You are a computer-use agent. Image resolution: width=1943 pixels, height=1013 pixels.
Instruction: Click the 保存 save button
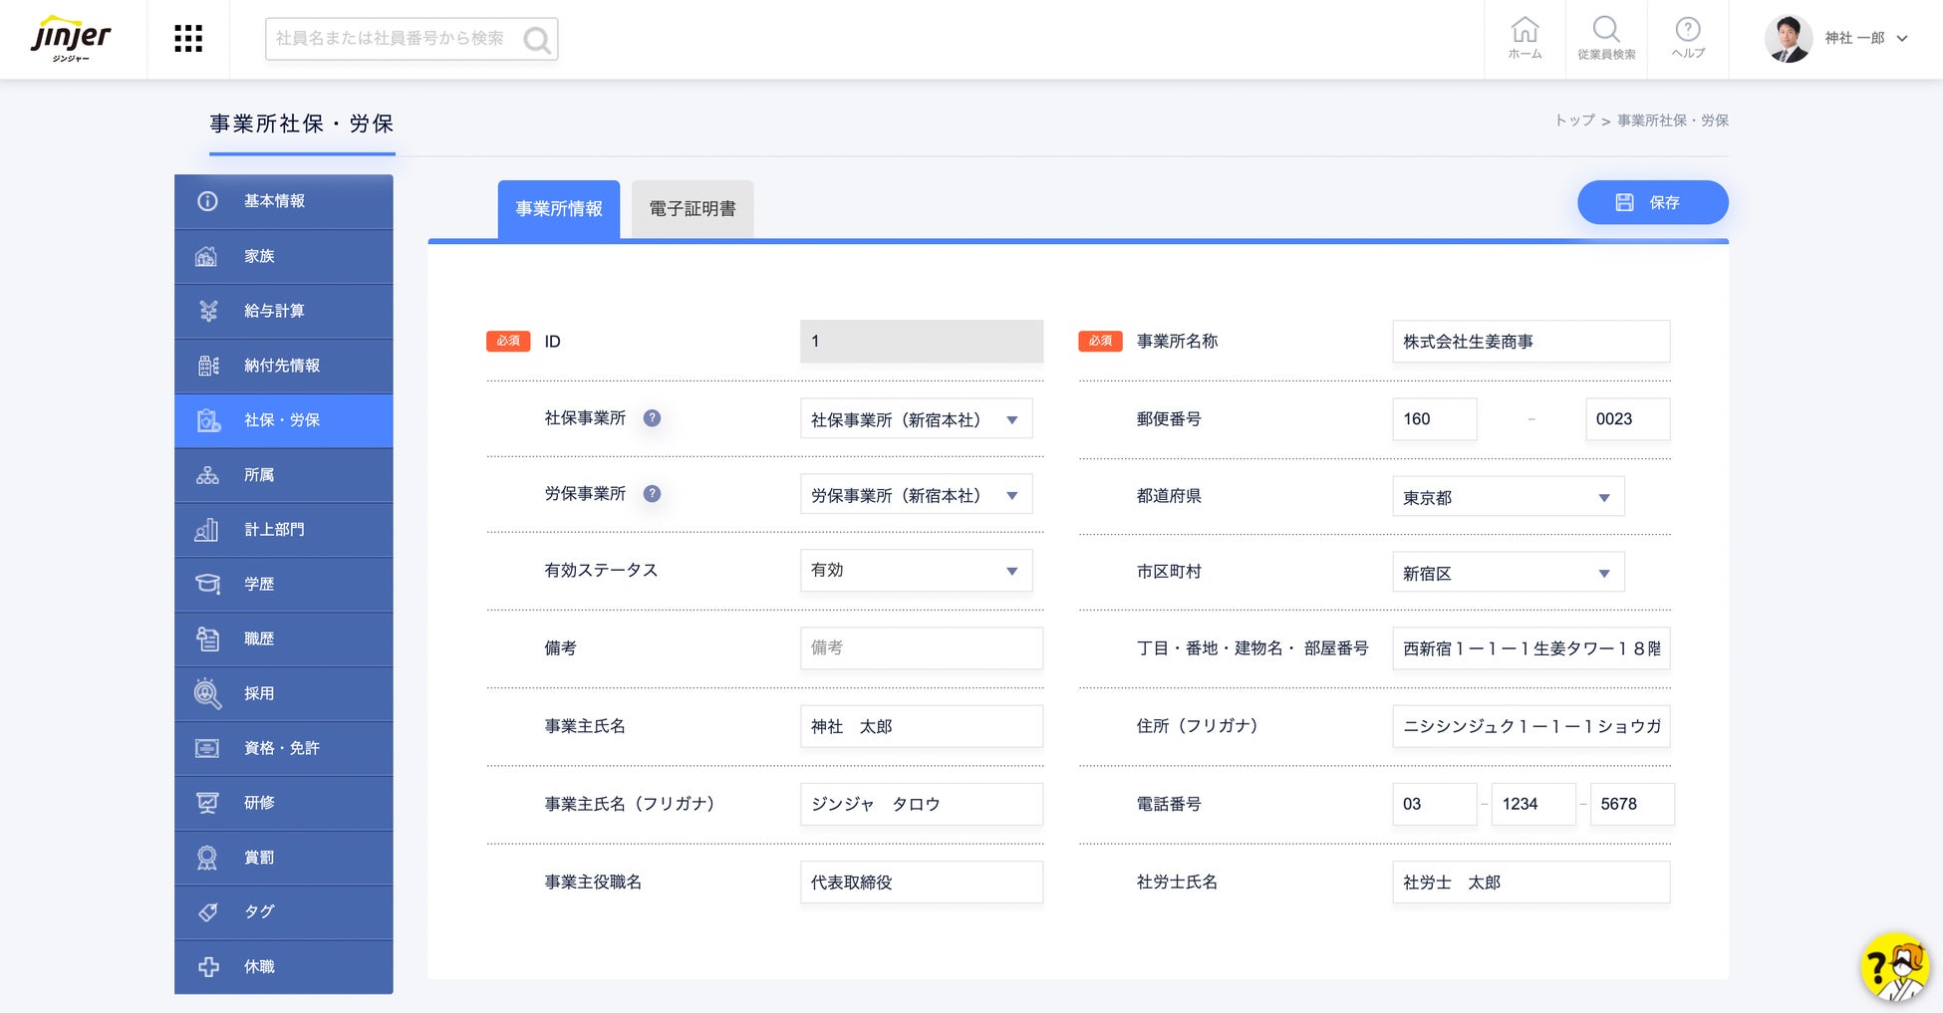1652,202
